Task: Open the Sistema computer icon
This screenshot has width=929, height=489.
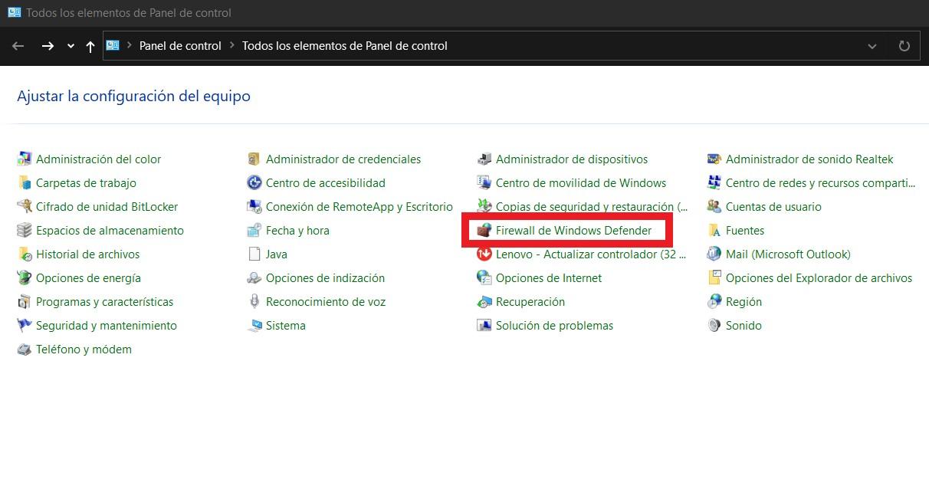Action: pos(254,326)
